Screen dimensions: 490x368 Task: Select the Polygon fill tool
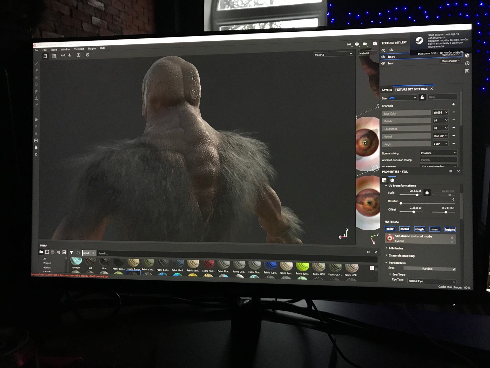tap(36, 84)
